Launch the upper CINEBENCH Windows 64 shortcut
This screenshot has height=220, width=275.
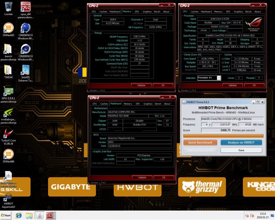26,31
